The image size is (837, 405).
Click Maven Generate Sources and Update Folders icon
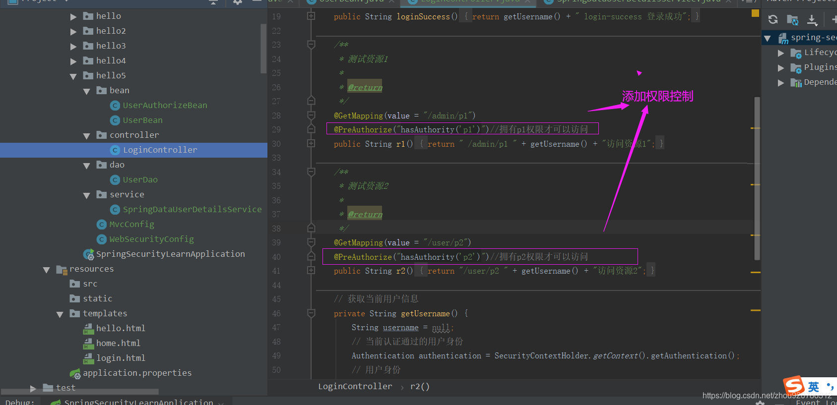click(x=792, y=20)
